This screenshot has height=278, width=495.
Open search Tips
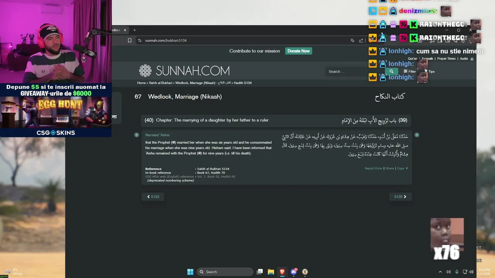pyautogui.click(x=430, y=71)
